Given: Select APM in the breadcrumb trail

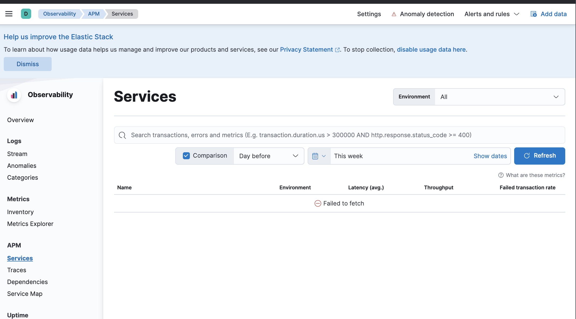Looking at the screenshot, I should [94, 14].
